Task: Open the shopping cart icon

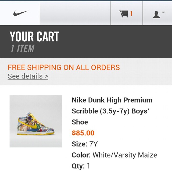Action: 124,14
